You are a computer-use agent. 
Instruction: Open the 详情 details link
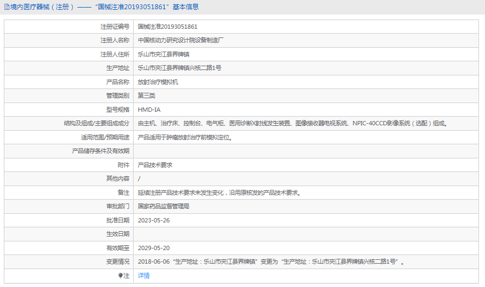pos(144,276)
